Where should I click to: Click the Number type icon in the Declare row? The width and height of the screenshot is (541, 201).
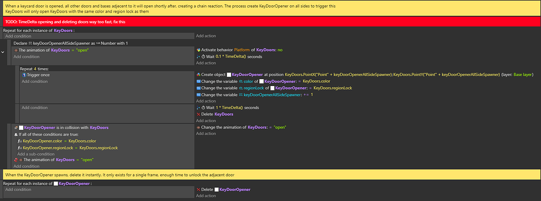click(98, 43)
